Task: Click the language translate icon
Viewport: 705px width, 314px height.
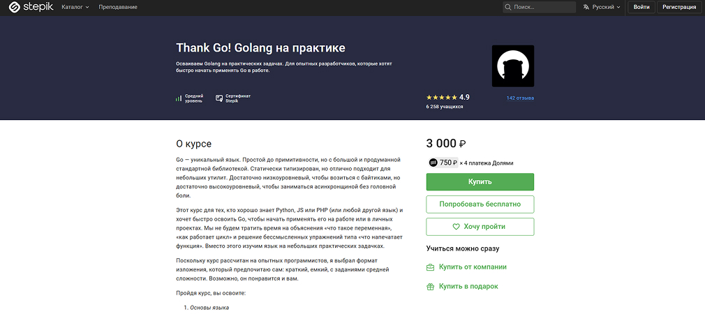Action: click(586, 7)
